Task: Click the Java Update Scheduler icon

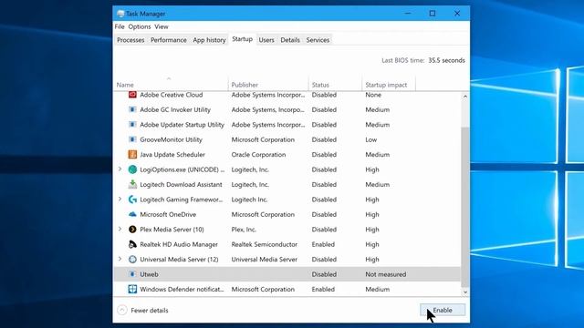Action: coord(132,154)
